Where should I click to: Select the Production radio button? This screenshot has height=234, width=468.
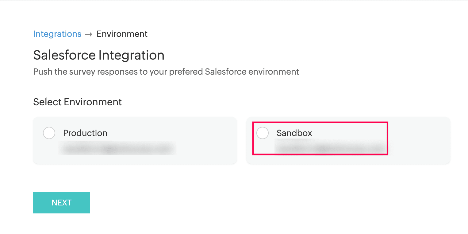click(49, 133)
